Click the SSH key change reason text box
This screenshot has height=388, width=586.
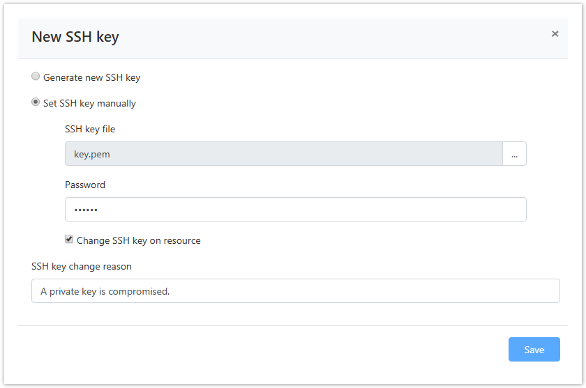point(295,291)
